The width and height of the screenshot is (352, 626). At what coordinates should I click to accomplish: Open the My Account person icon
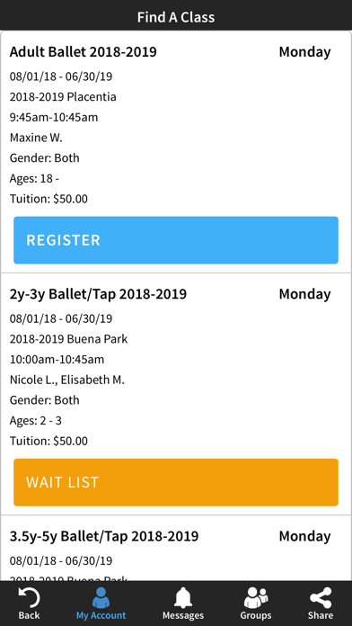coord(101,597)
